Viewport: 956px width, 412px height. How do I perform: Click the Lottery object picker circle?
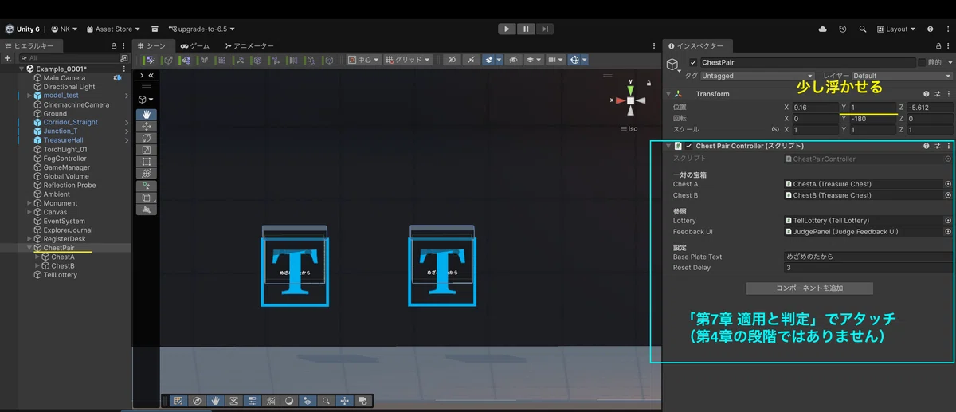click(x=948, y=221)
